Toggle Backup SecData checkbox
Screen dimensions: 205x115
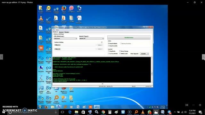(121, 43)
